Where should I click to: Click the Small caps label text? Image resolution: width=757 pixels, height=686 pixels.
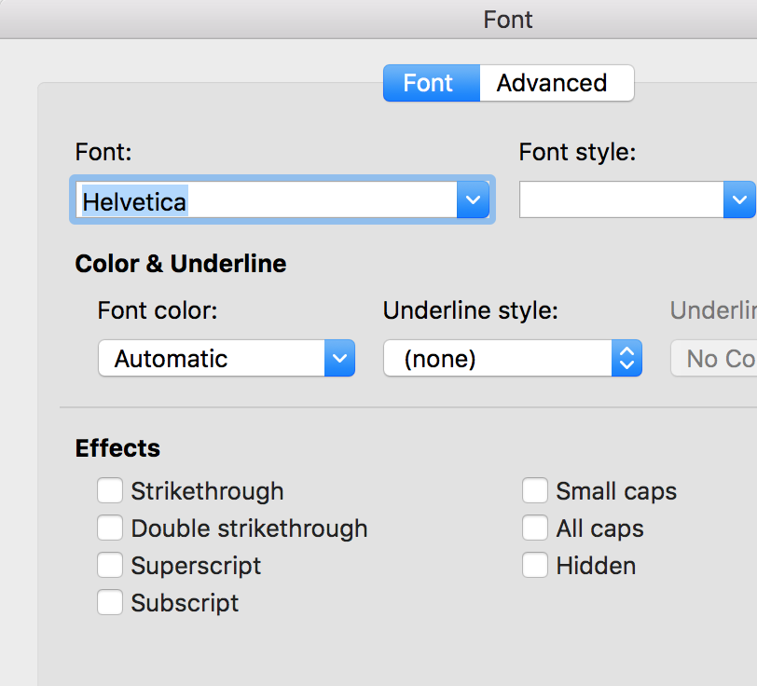pyautogui.click(x=616, y=491)
